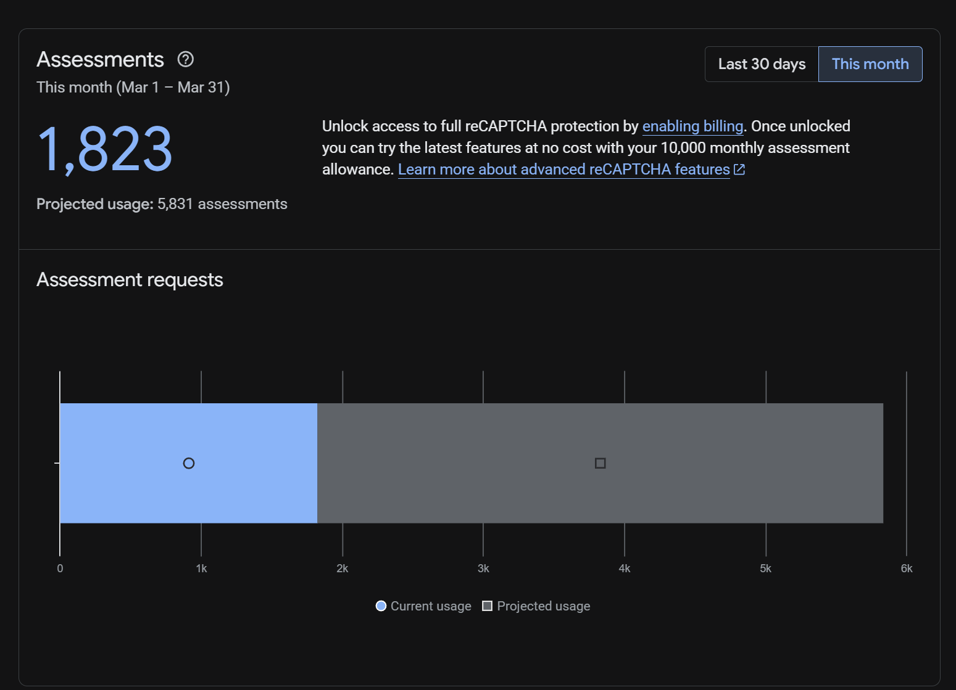Click the help icon beside Assessments

(186, 59)
